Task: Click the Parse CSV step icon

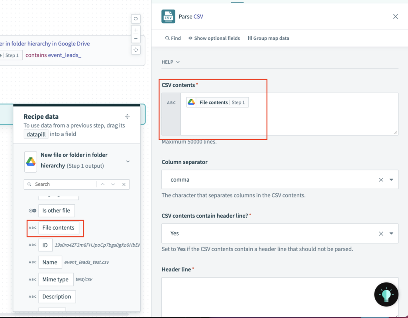Action: point(169,16)
